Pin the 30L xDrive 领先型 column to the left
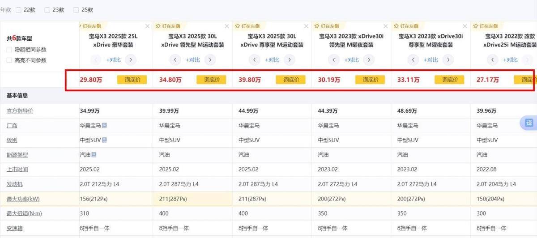This screenshot has height=238, width=537. (168, 26)
